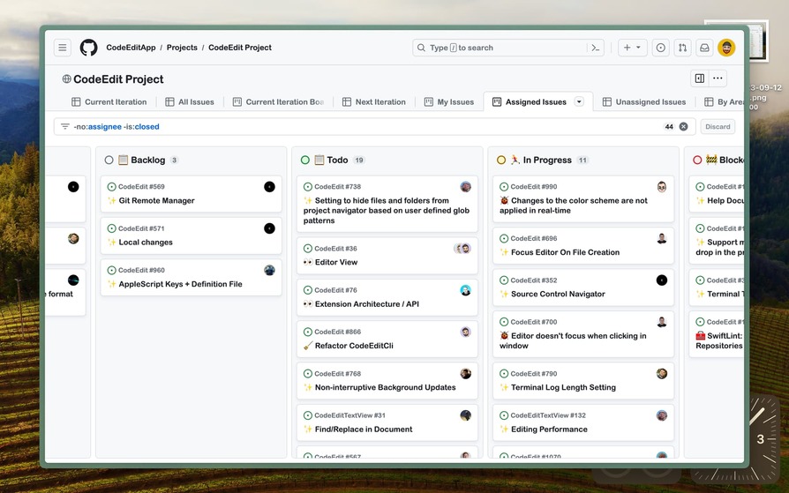
Task: Click the assignee avatar on CodeEdit #738
Action: click(465, 187)
